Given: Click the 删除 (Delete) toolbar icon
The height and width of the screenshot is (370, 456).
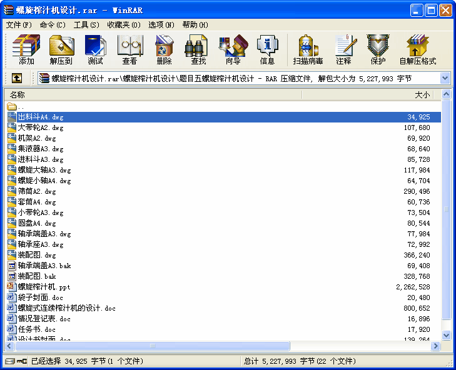Looking at the screenshot, I should pos(164,49).
